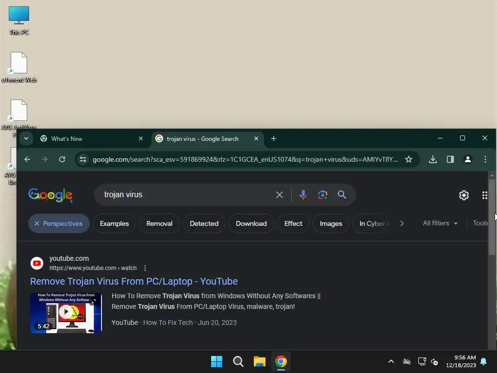Screen dimensions: 497x373
Task: Play the 5:42 video thumbnail
Action: [x=66, y=313]
